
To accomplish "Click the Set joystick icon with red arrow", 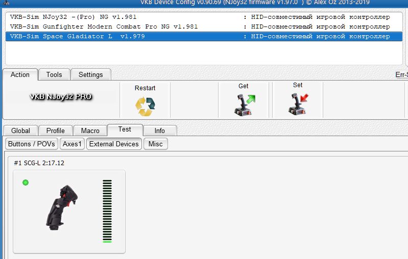I will pyautogui.click(x=298, y=104).
